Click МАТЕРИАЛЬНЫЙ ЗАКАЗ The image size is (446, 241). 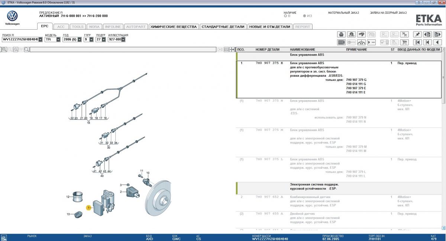click(343, 13)
